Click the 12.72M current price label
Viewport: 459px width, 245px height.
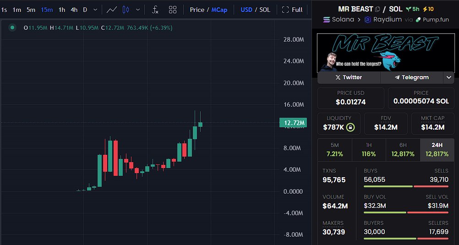click(x=293, y=123)
